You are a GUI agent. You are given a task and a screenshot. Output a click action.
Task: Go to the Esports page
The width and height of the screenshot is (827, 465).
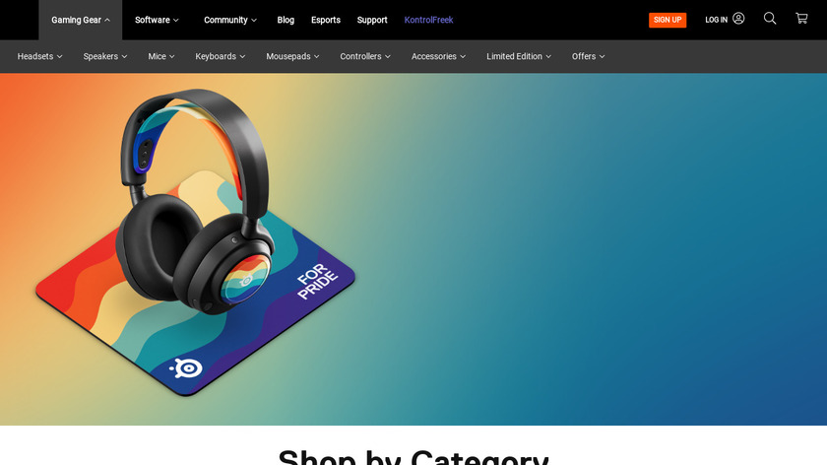(326, 20)
